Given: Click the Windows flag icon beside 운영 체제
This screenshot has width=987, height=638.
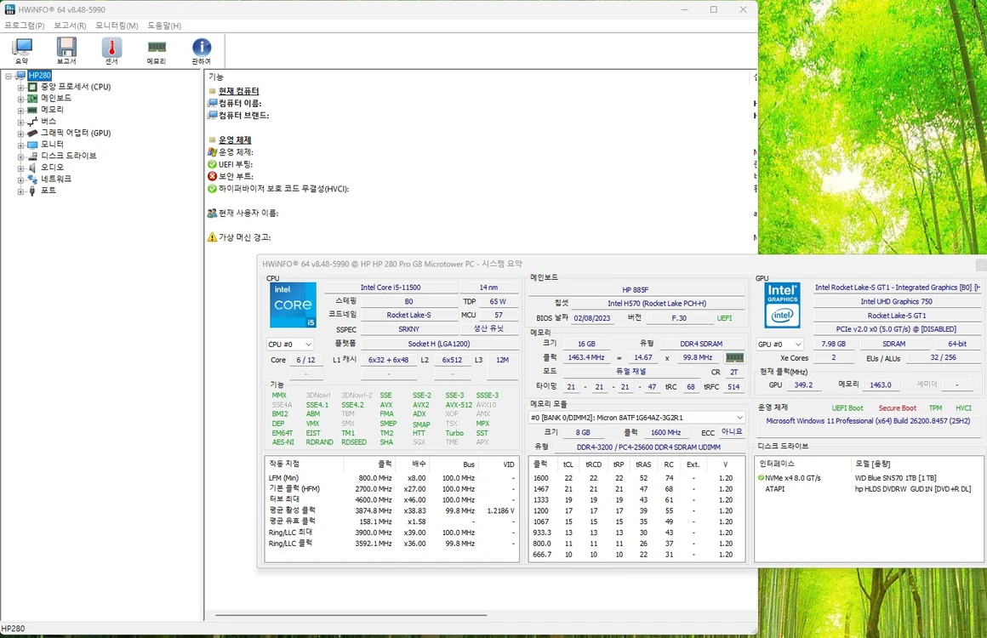Looking at the screenshot, I should (x=212, y=152).
